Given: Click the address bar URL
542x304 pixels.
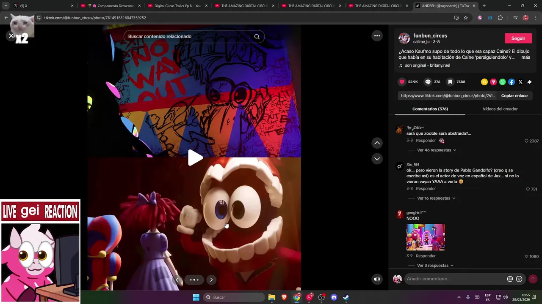Looking at the screenshot, I should [x=95, y=18].
